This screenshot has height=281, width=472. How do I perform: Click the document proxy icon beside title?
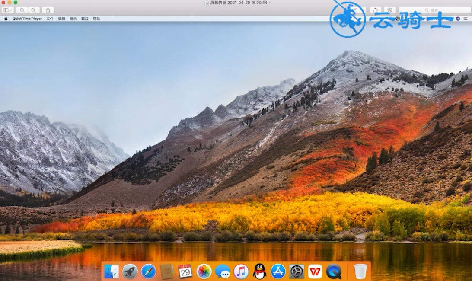(x=207, y=3)
